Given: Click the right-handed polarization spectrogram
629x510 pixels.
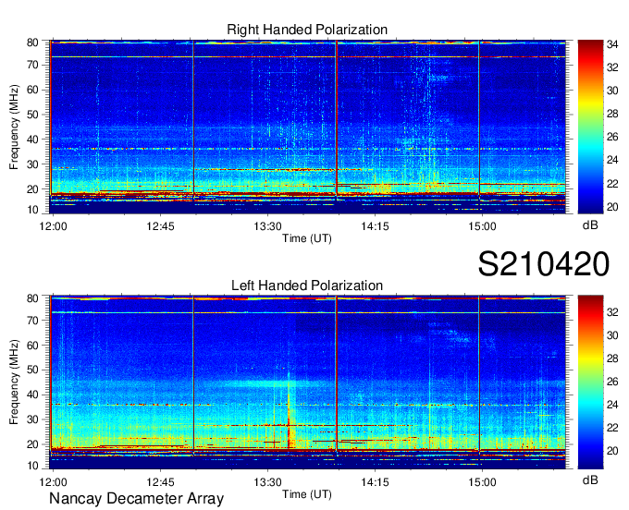Looking at the screenshot, I should click(x=307, y=127).
